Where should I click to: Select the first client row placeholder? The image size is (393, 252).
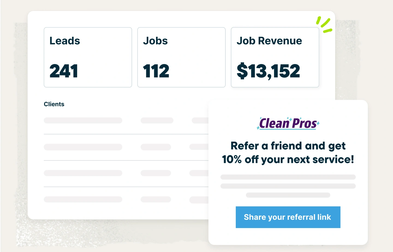(x=126, y=120)
